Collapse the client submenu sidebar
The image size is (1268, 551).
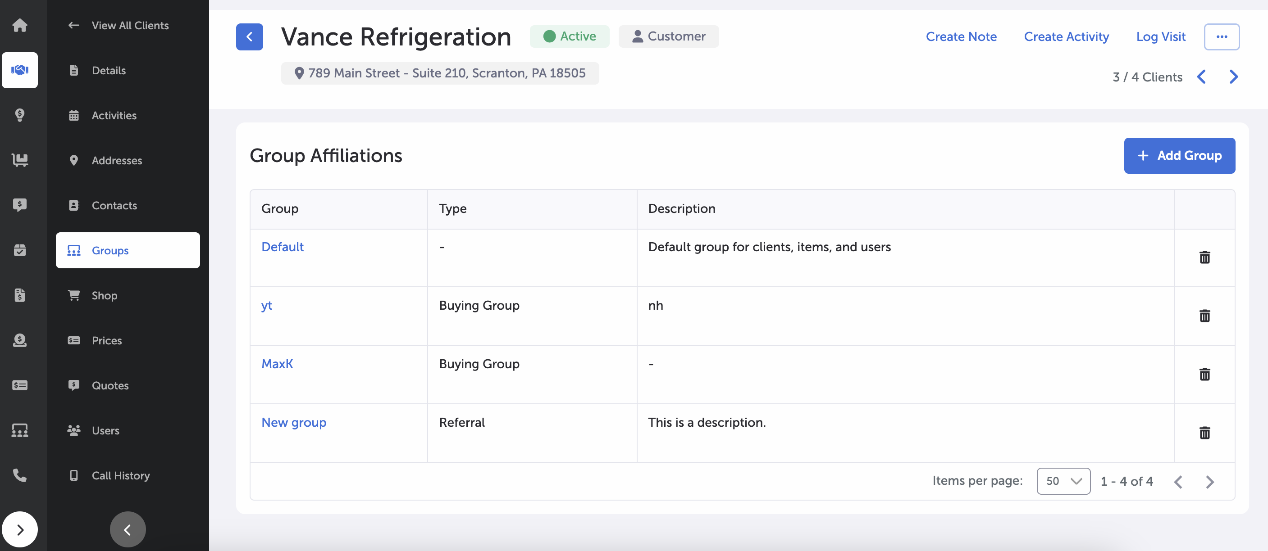128,530
